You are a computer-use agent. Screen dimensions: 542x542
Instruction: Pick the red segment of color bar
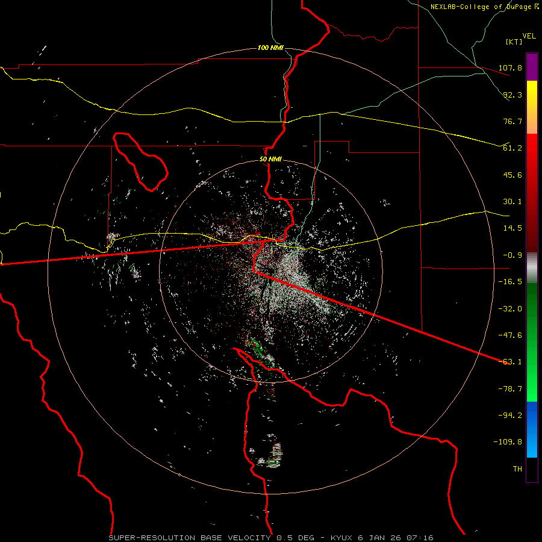click(x=532, y=193)
